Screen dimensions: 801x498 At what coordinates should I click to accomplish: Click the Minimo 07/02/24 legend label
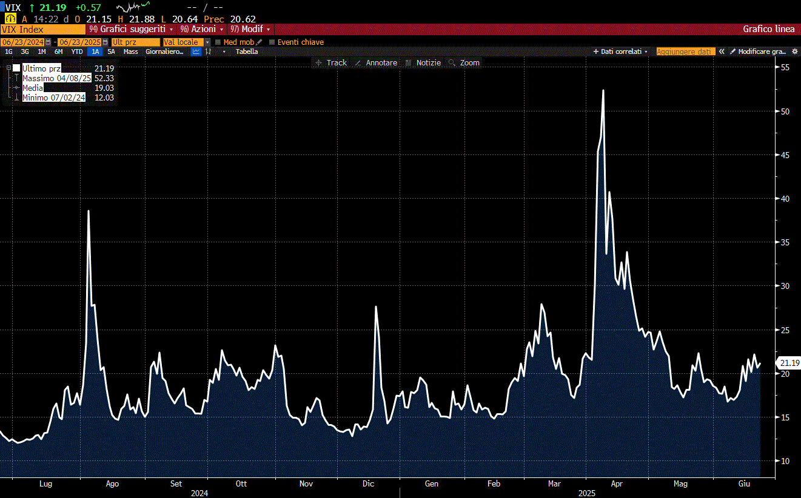pos(54,98)
